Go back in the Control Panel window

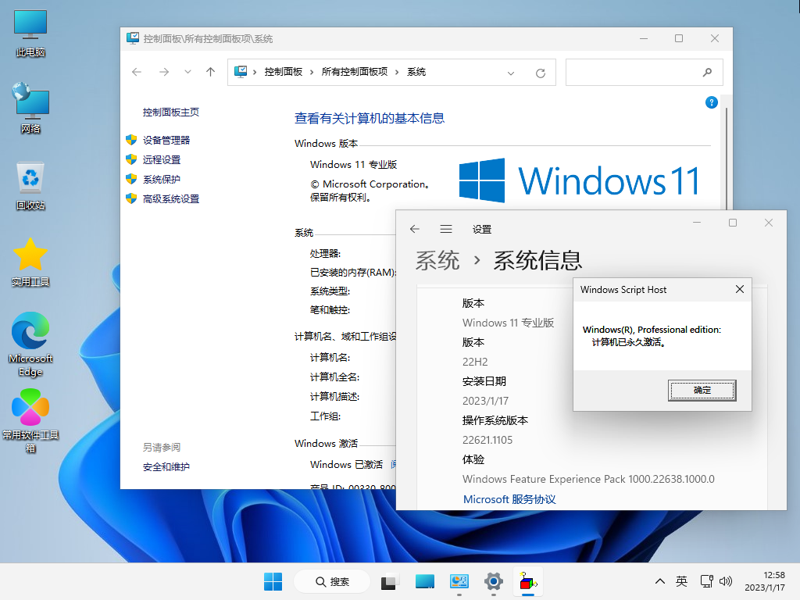point(136,72)
